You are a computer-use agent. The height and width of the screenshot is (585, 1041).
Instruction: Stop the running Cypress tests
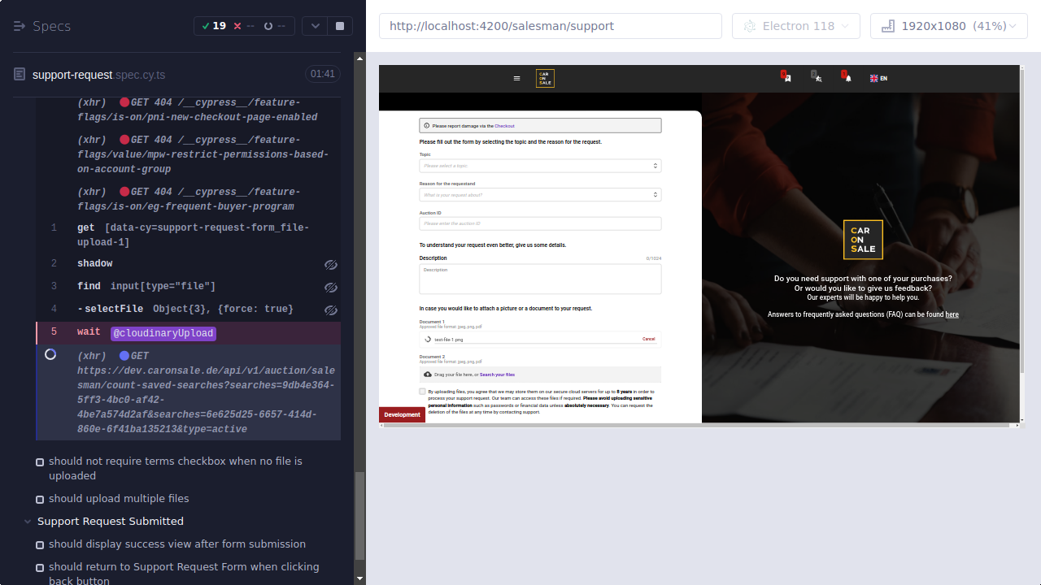(x=340, y=25)
